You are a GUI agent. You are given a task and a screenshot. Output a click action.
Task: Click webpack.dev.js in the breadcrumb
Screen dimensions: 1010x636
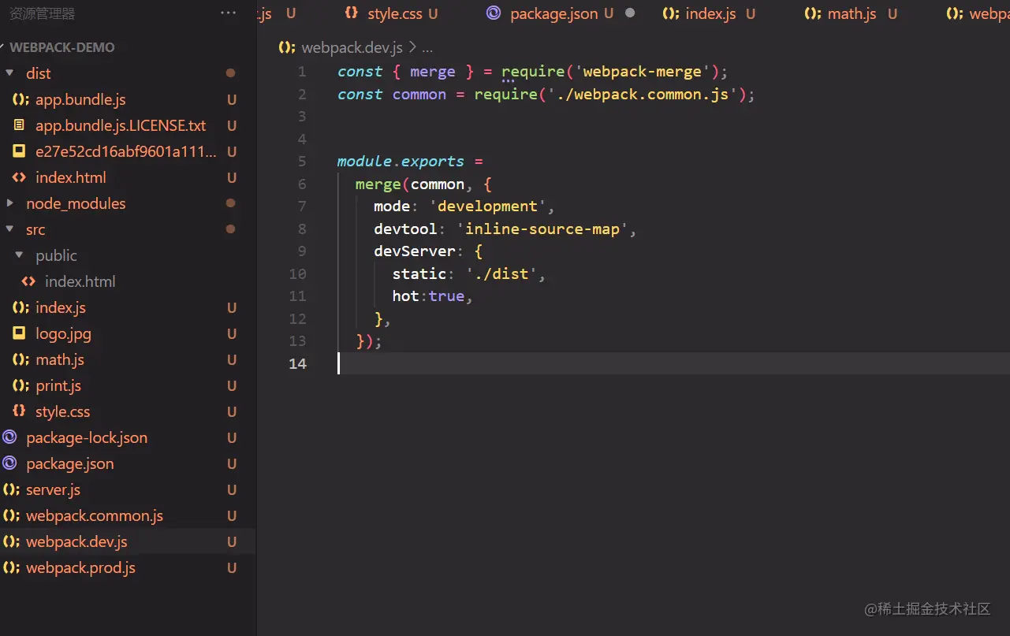click(x=352, y=48)
